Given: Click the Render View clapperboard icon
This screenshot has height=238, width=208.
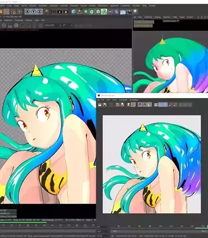Looking at the screenshot, I should coord(53,11).
